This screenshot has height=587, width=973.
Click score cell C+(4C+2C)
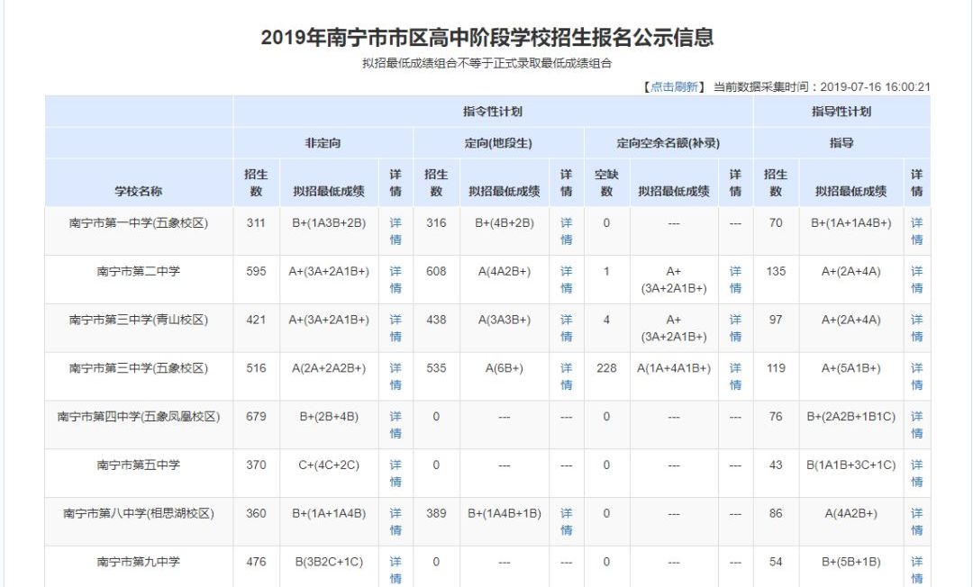point(329,465)
